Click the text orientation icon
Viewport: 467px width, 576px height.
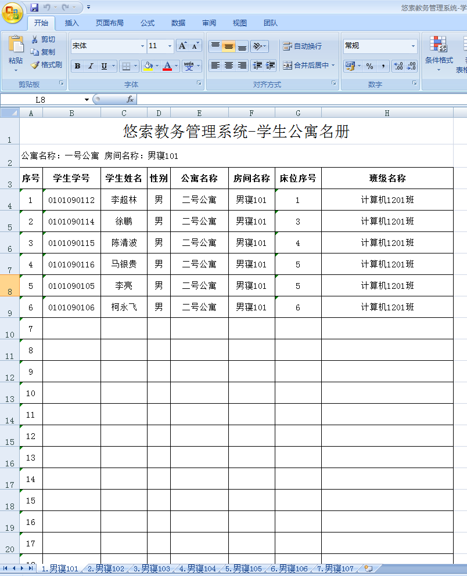tap(258, 46)
